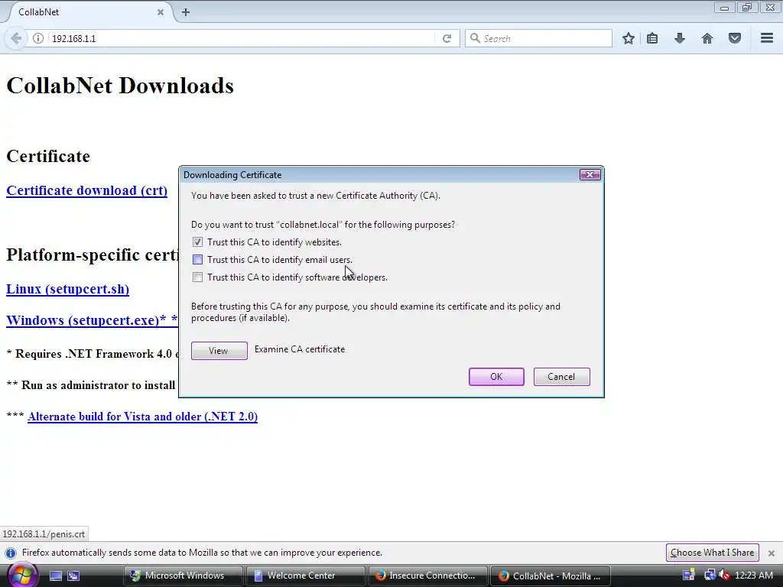Open site information icon in address bar

tap(38, 38)
